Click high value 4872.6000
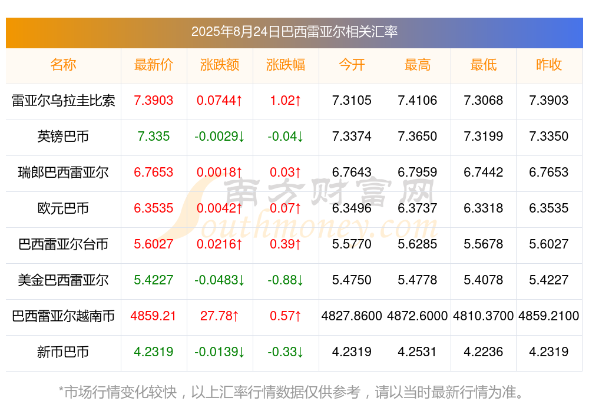 (x=418, y=316)
